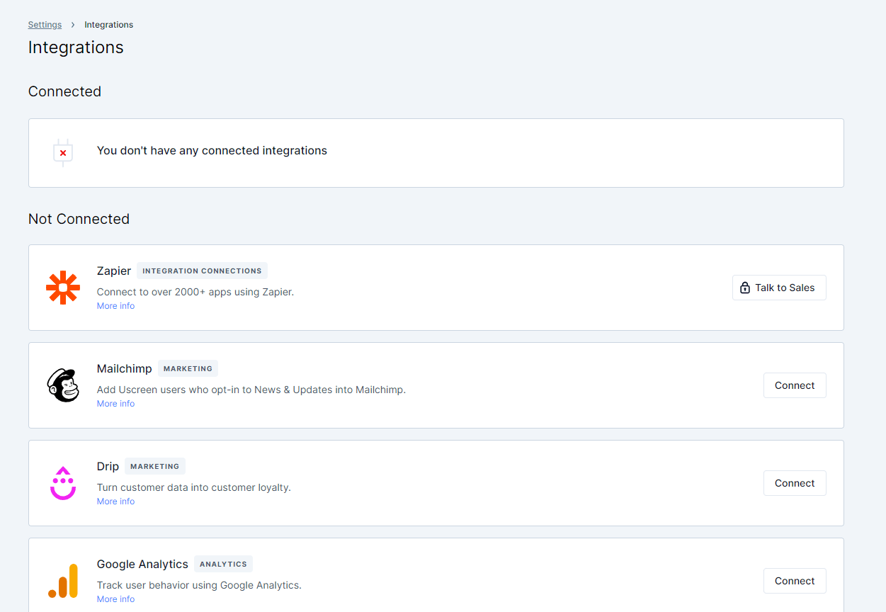The height and width of the screenshot is (612, 886).
Task: Click the Drip smiley face logo
Action: coord(63,483)
